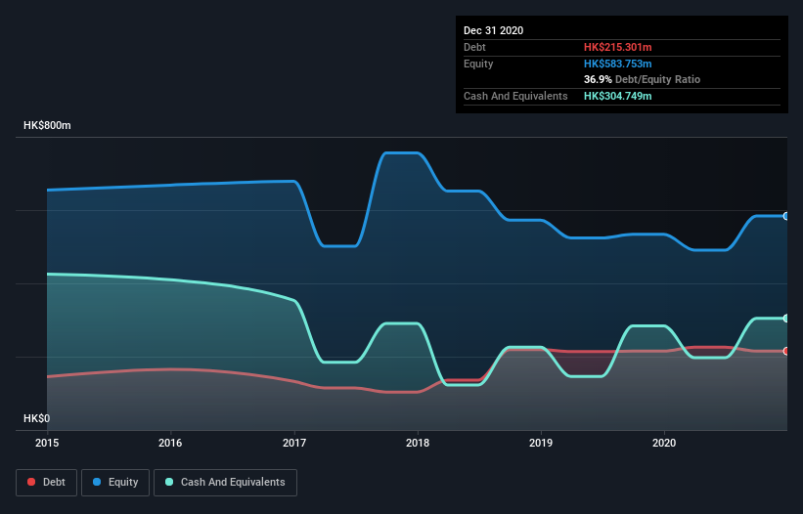Click the teal Cash And Equivalents legend dot

(x=169, y=482)
